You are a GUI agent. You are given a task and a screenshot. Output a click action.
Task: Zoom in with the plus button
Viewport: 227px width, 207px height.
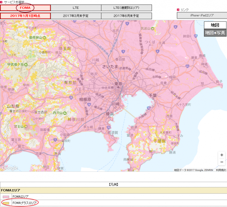[222, 155]
